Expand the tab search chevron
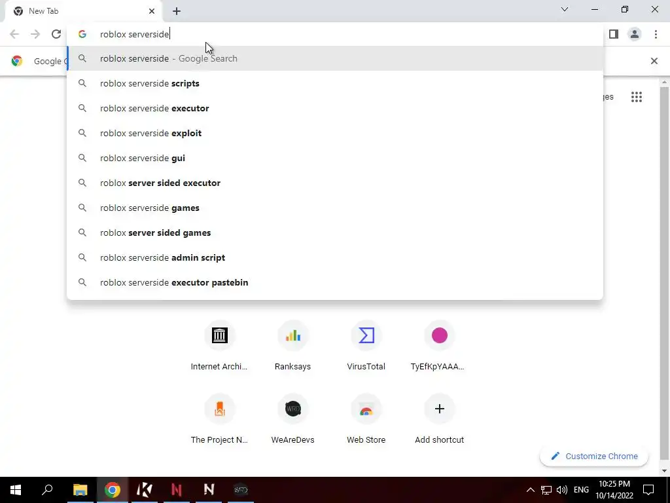 point(565,9)
